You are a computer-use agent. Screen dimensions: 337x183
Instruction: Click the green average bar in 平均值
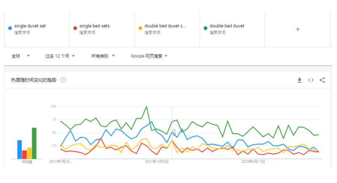point(34,143)
